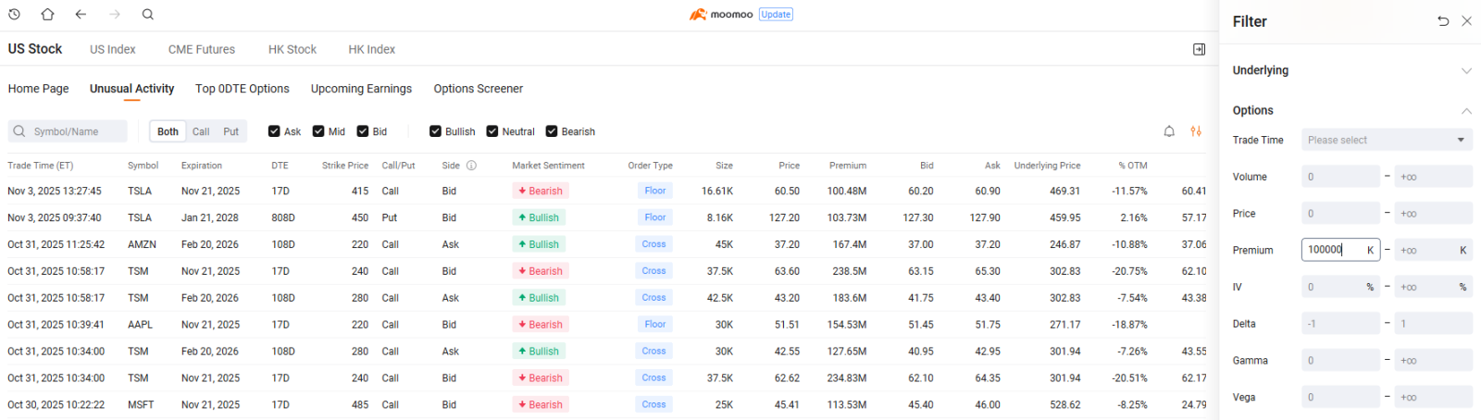Image resolution: width=1481 pixels, height=420 pixels.
Task: Select the Put option filter
Action: 230,131
